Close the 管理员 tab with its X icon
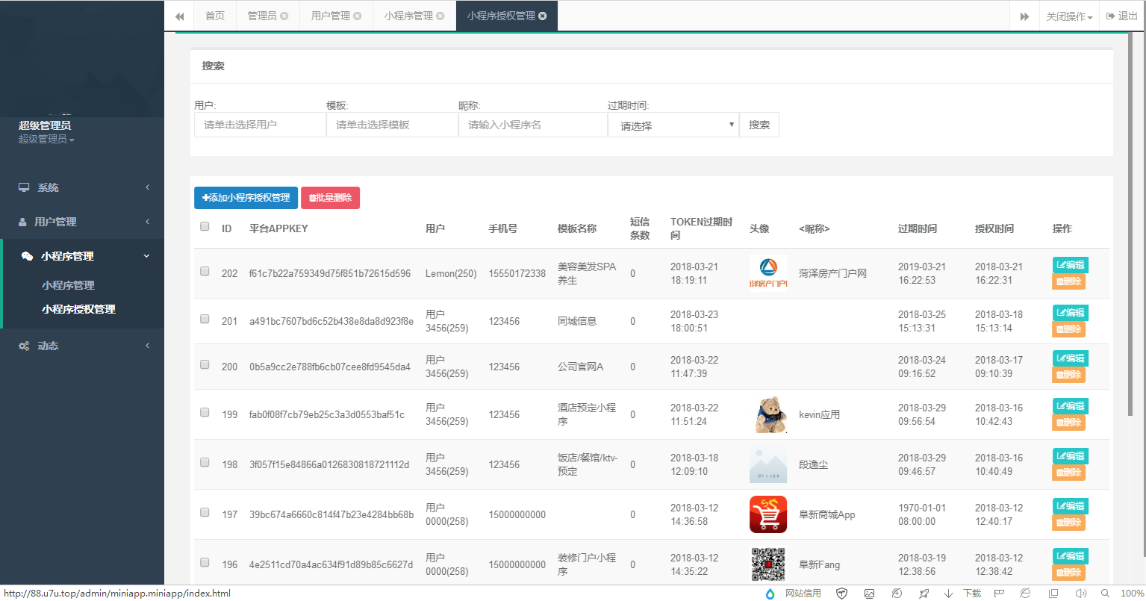 [x=284, y=16]
